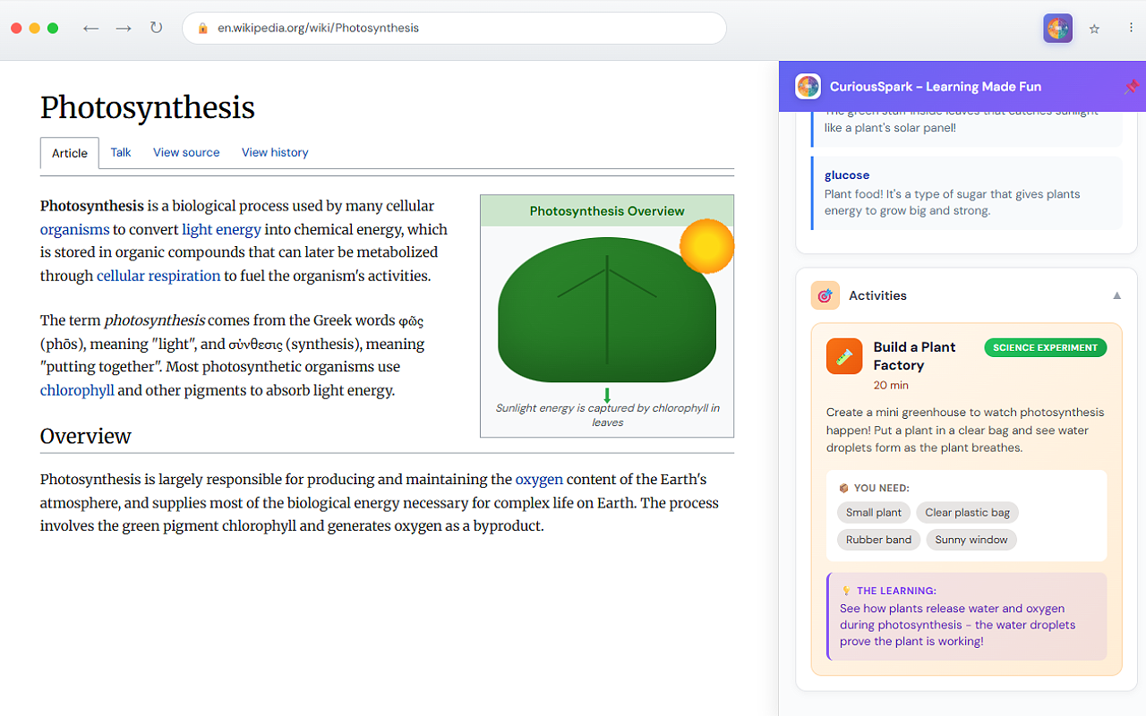Open the browser overflow menu

[x=1131, y=28]
